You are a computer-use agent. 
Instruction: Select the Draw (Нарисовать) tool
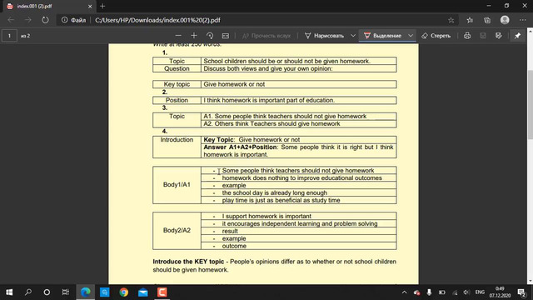324,35
